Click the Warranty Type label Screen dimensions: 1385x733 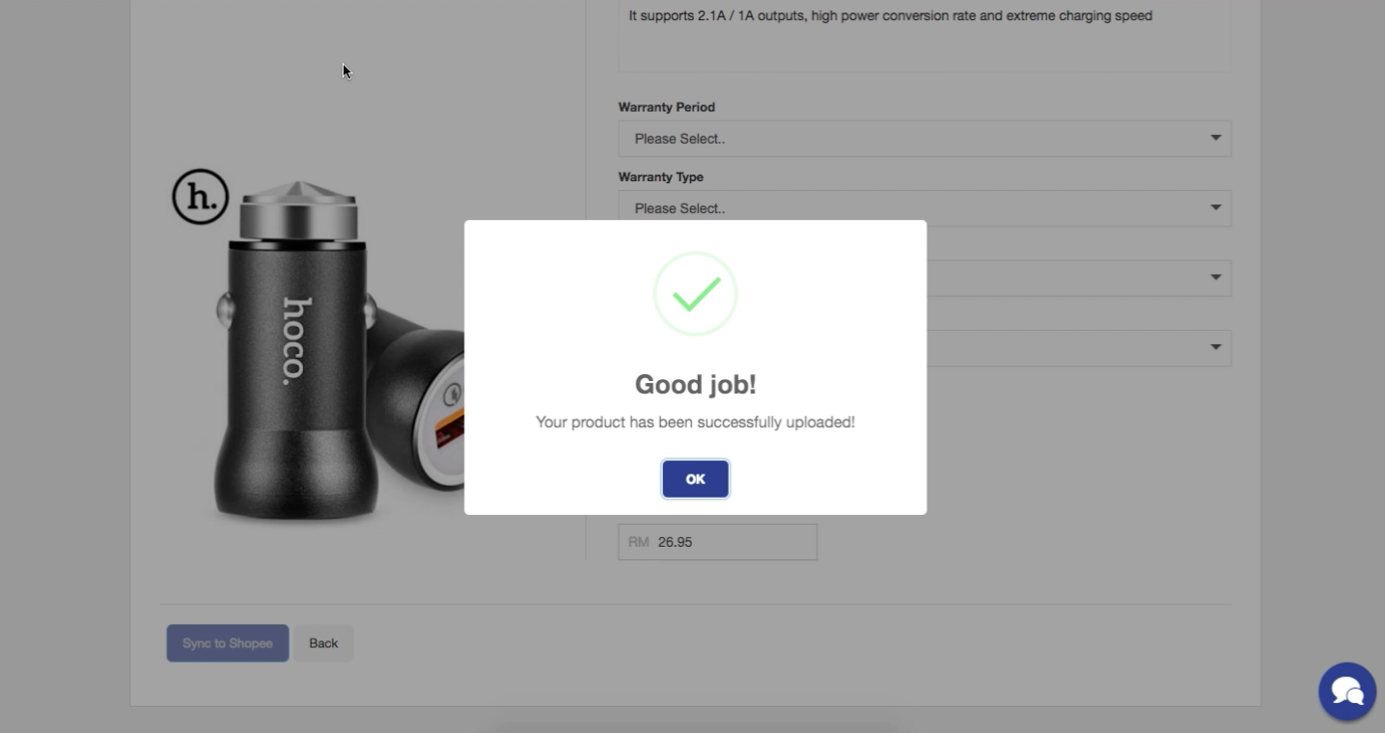pos(661,176)
